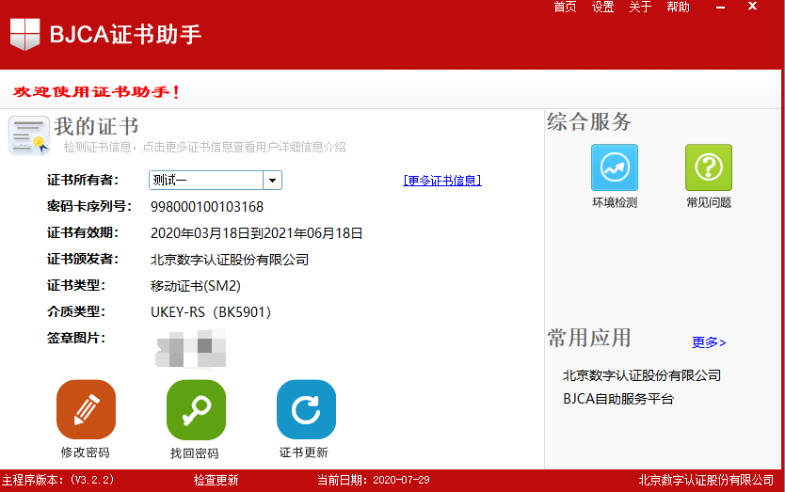785x492 pixels.
Task: Click current date 2020-07-29 in status bar
Action: [402, 480]
